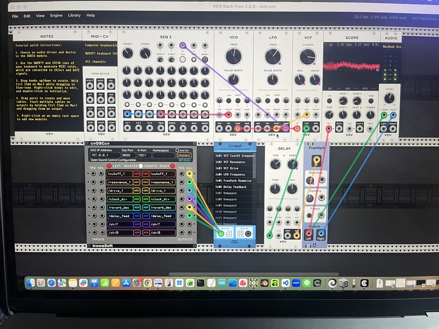Click the VCO SIN output jack

click(219, 129)
